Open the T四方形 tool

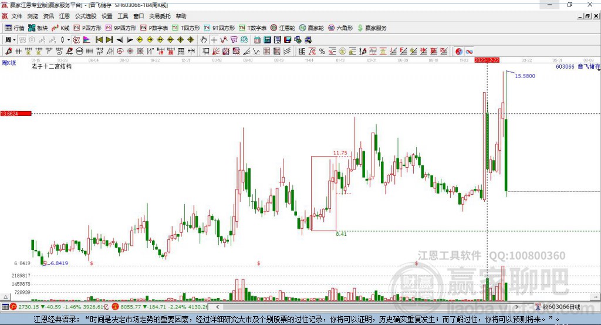point(186,28)
